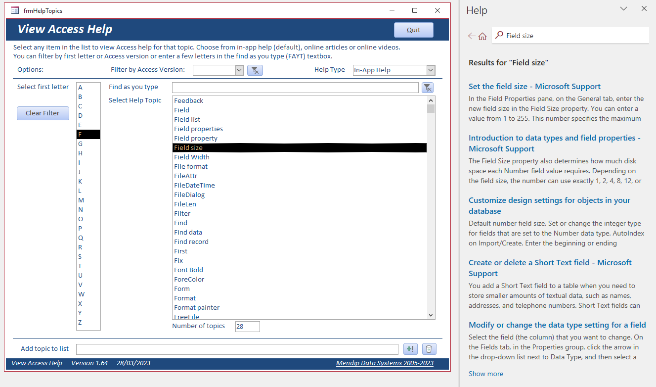The width and height of the screenshot is (656, 387).
Task: Clear the find-as-you-type filter icon
Action: tap(428, 88)
